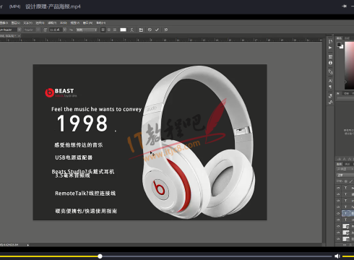
Task: Click the font size input field
Action: click(x=56, y=30)
